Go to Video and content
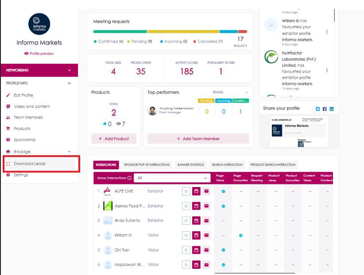 coord(31,107)
